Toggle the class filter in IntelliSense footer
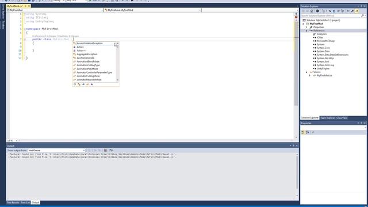Image resolution: width=368 pixels, height=207 pixels. pyautogui.click(x=79, y=85)
